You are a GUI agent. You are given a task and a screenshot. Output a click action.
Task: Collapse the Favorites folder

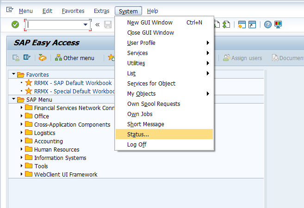[12, 75]
